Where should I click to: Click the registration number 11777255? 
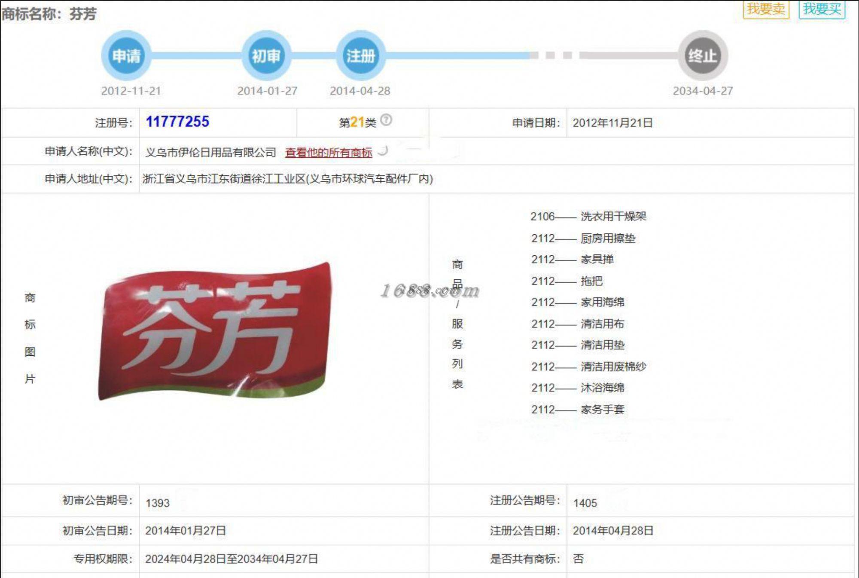(177, 122)
